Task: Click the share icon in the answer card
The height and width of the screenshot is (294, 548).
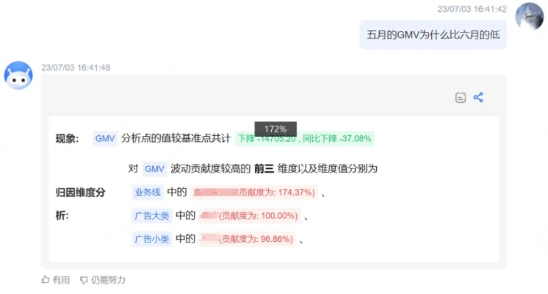Action: tap(478, 97)
